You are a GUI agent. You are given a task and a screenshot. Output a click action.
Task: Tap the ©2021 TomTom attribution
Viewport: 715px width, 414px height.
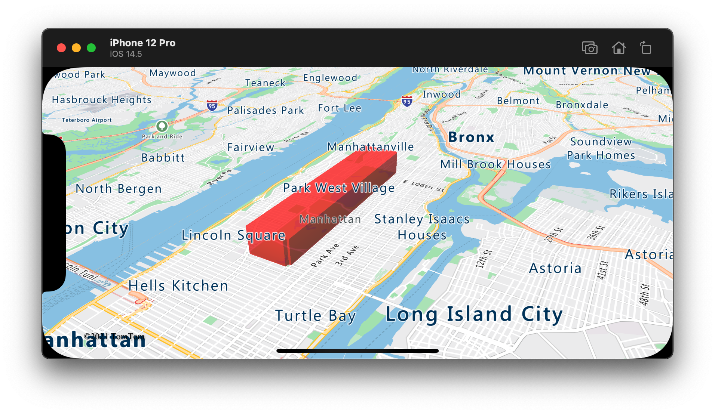pyautogui.click(x=114, y=336)
